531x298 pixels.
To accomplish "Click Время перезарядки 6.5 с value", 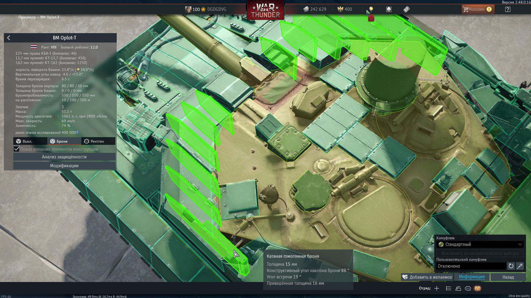I will coord(66,79).
